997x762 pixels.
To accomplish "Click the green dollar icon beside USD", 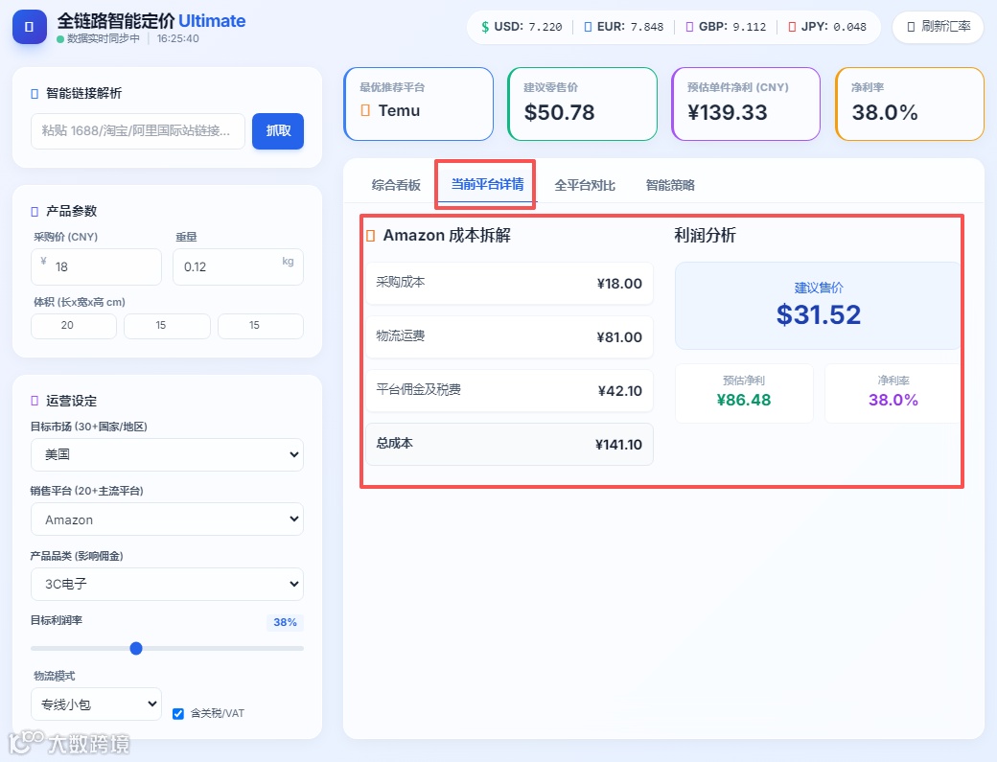I will click(485, 27).
